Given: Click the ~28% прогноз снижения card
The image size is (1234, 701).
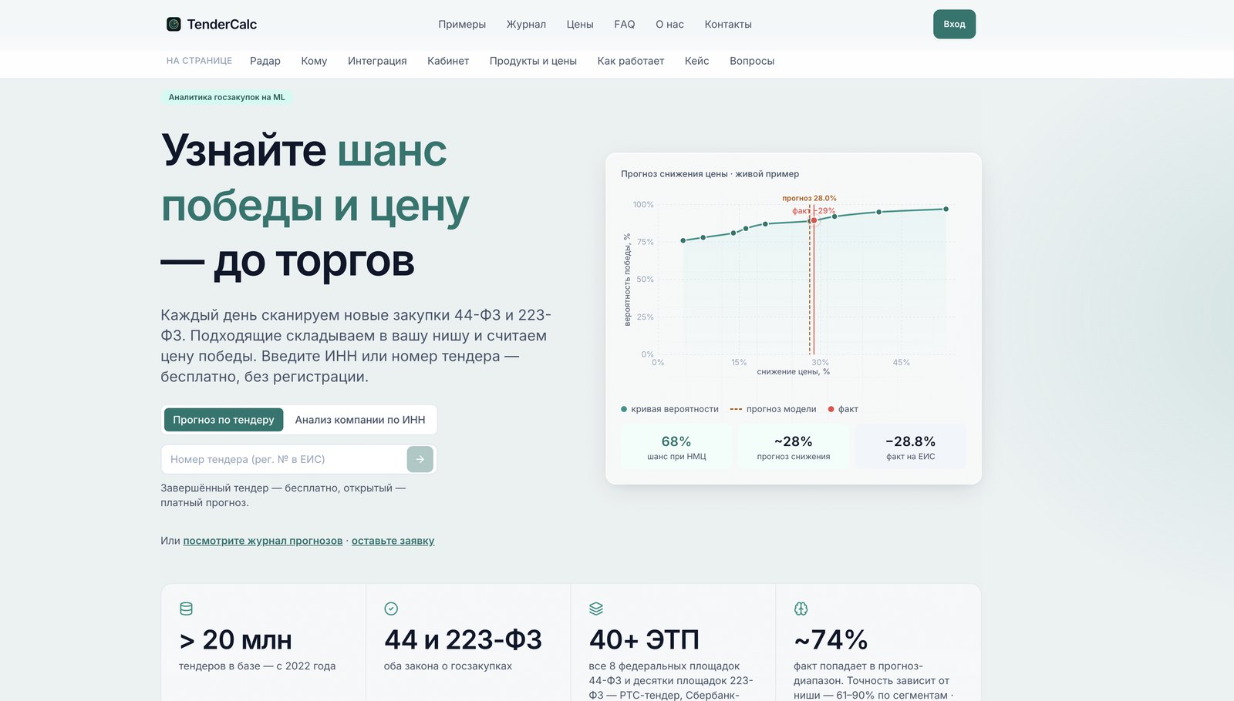Looking at the screenshot, I should pyautogui.click(x=794, y=447).
